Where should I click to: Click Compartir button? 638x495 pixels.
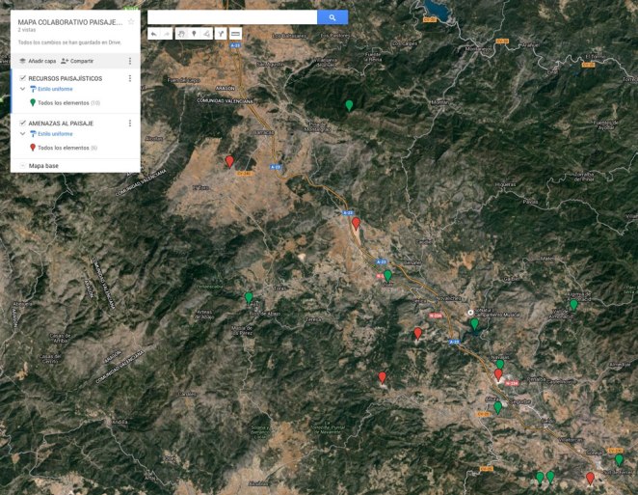click(77, 61)
